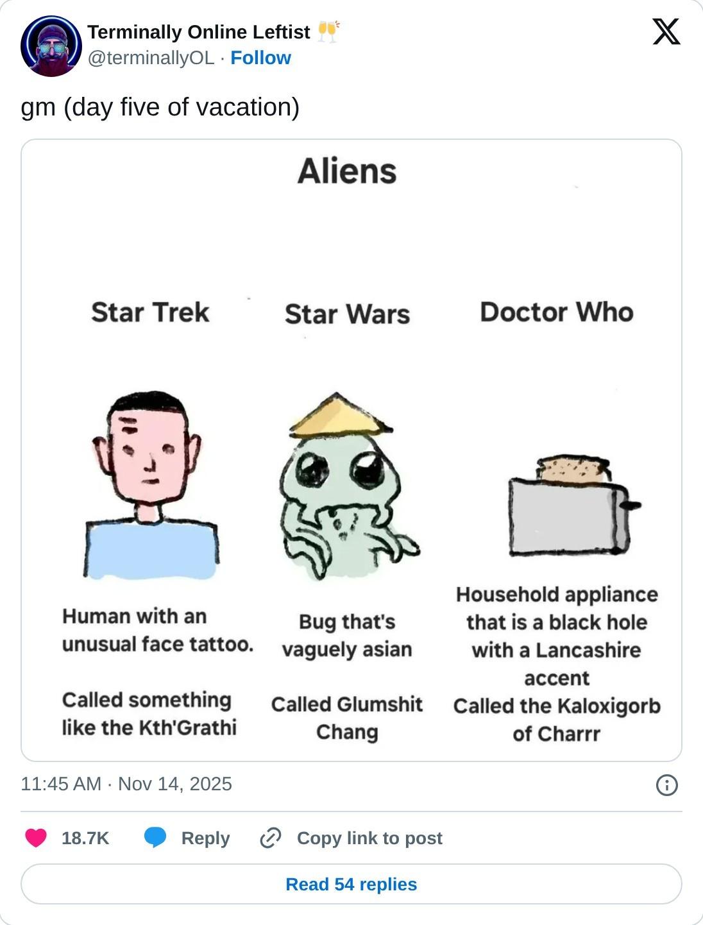Open the post via its timestamp link
Screen dimensions: 703x925
126,783
